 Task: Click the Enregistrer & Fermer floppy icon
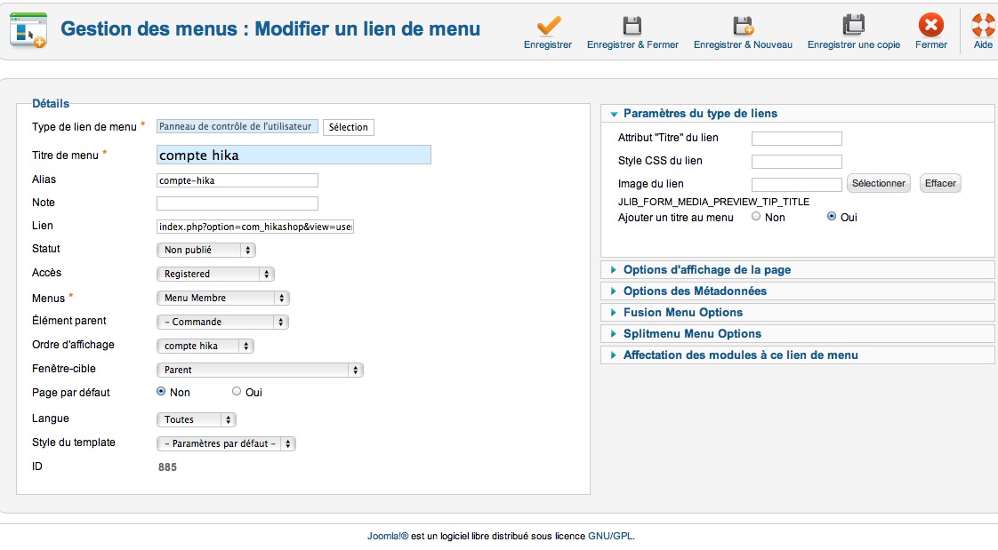click(x=632, y=26)
